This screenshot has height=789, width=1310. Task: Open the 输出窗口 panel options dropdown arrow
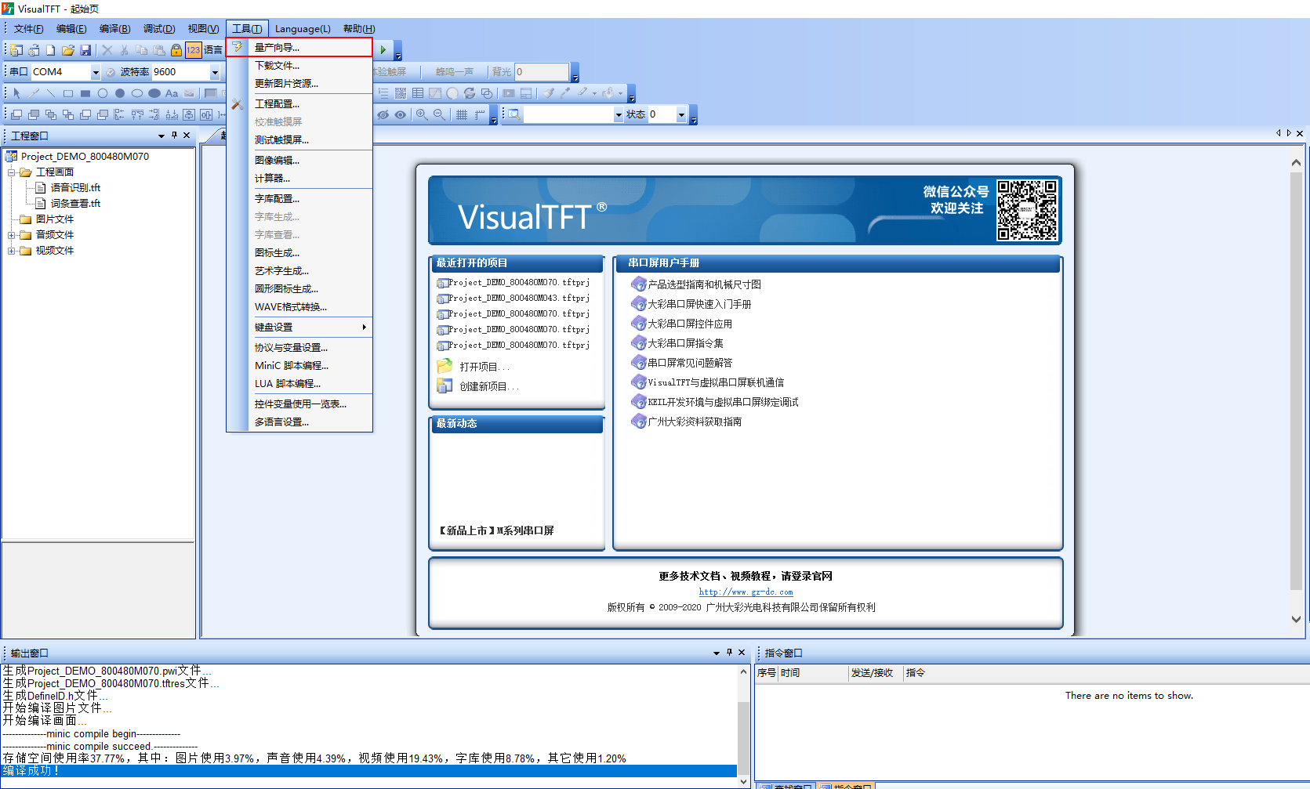(x=717, y=653)
